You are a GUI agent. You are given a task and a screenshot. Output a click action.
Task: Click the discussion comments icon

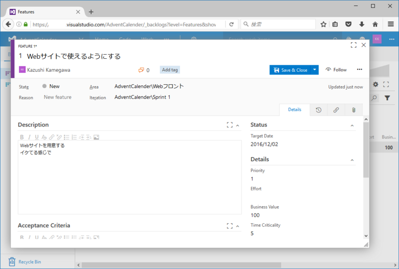click(141, 70)
